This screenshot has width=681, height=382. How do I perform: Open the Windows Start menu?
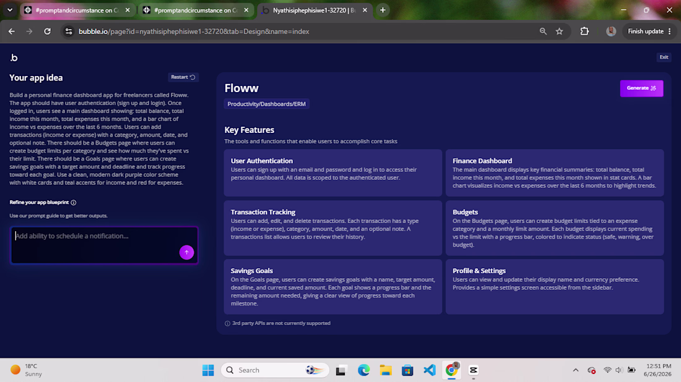208,370
